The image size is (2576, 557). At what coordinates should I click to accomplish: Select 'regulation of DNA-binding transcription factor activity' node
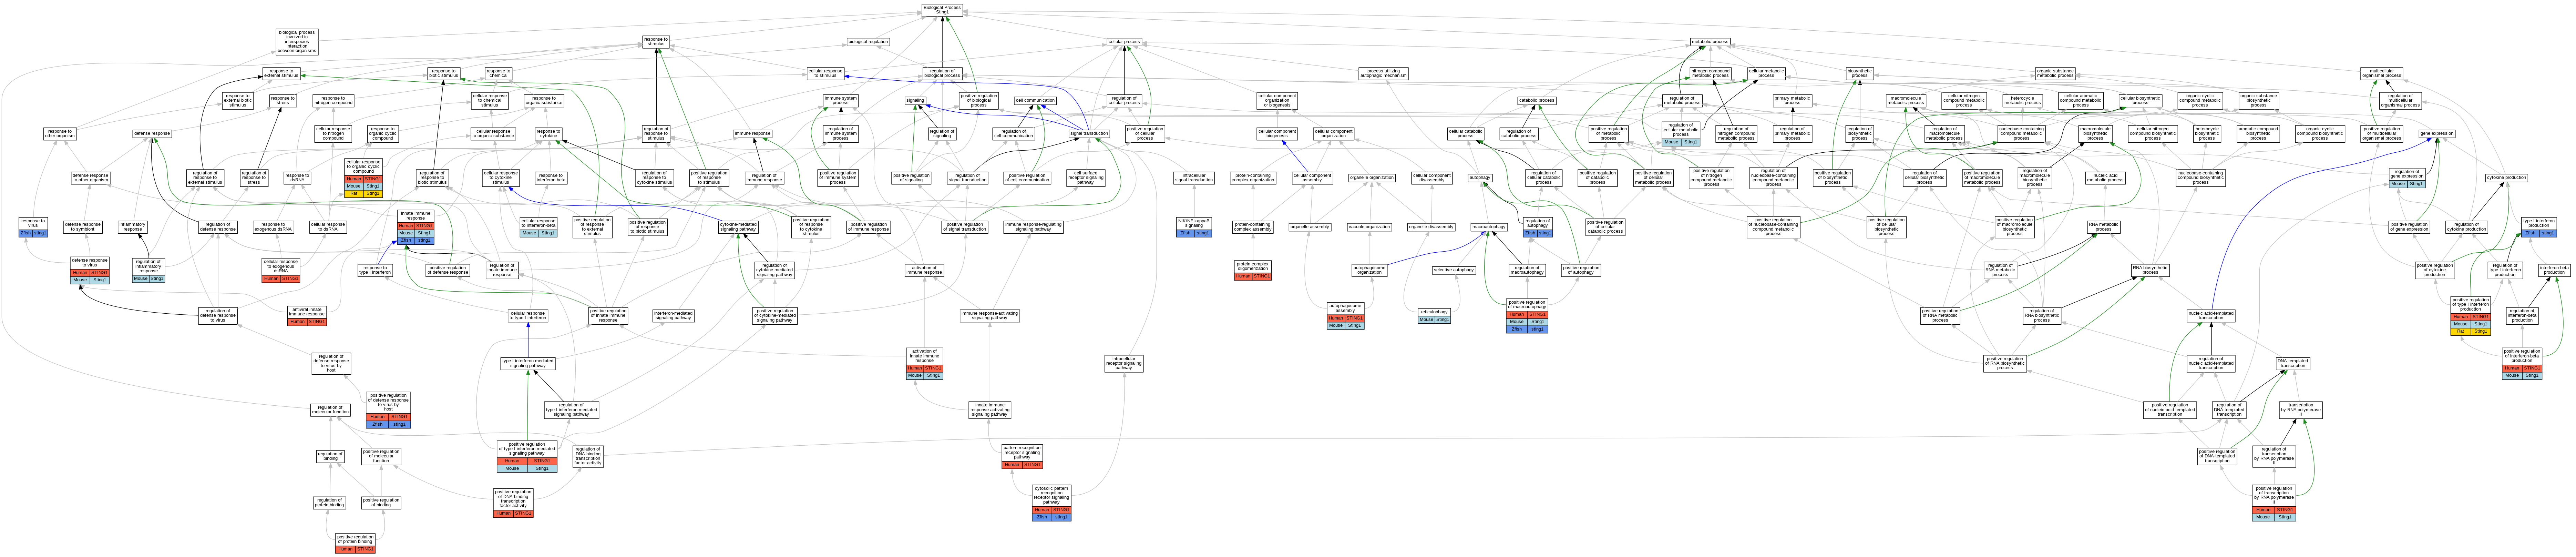(x=588, y=456)
